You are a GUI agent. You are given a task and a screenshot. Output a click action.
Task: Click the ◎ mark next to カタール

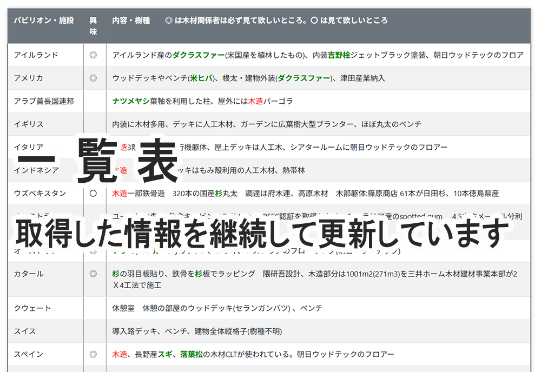[x=94, y=274]
